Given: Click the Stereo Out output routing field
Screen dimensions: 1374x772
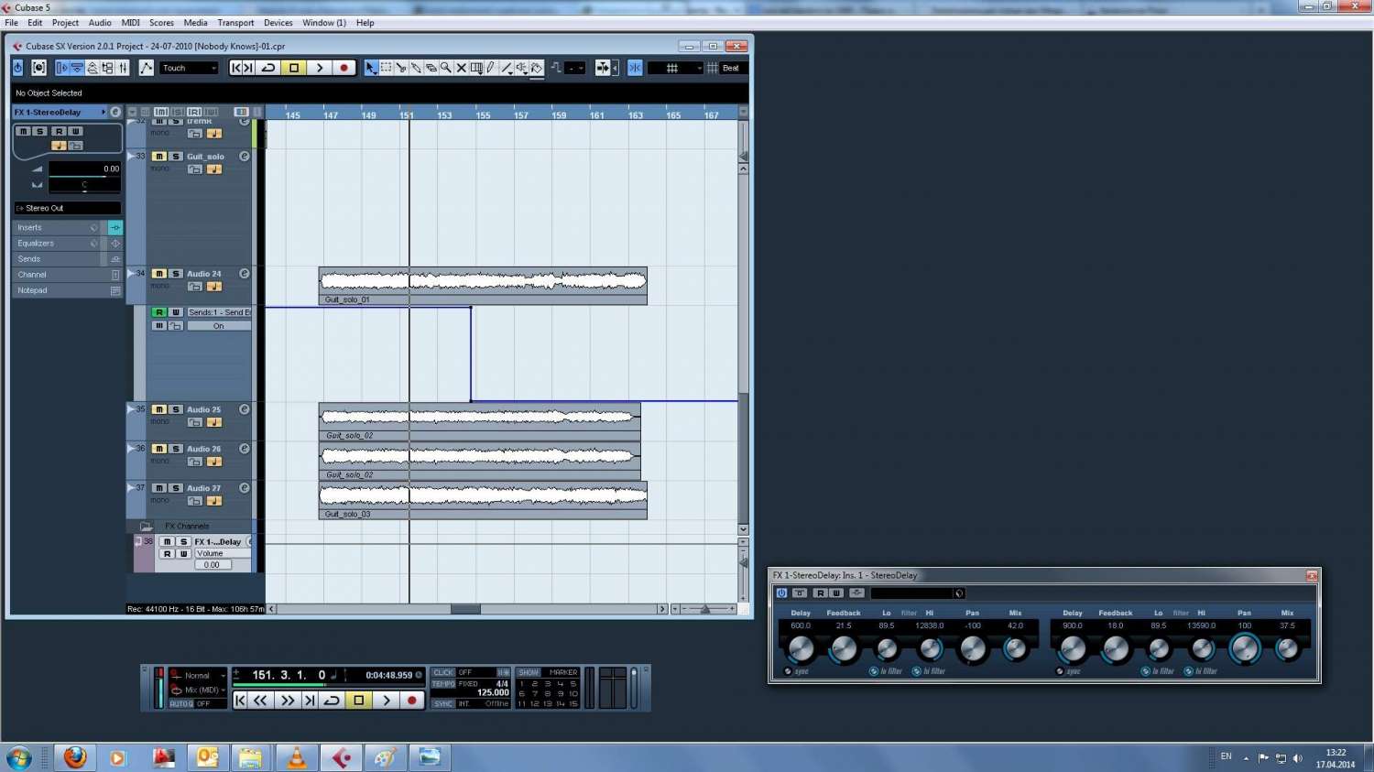Looking at the screenshot, I should tap(67, 208).
